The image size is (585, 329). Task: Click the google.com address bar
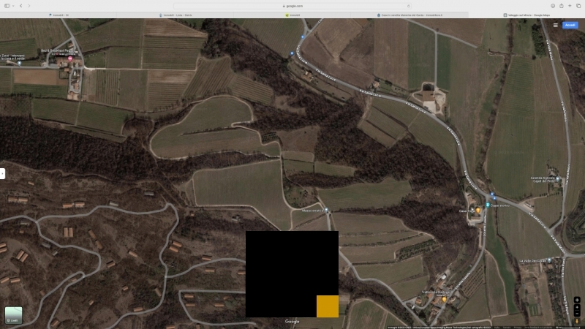(x=292, y=5)
